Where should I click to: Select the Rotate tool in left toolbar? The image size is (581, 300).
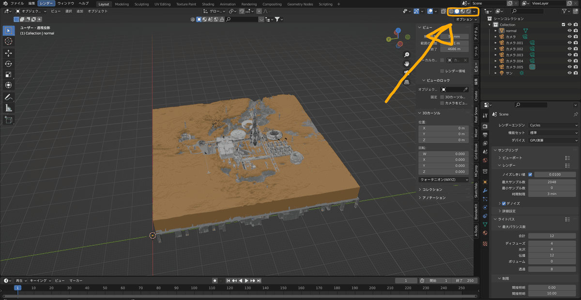[x=8, y=64]
